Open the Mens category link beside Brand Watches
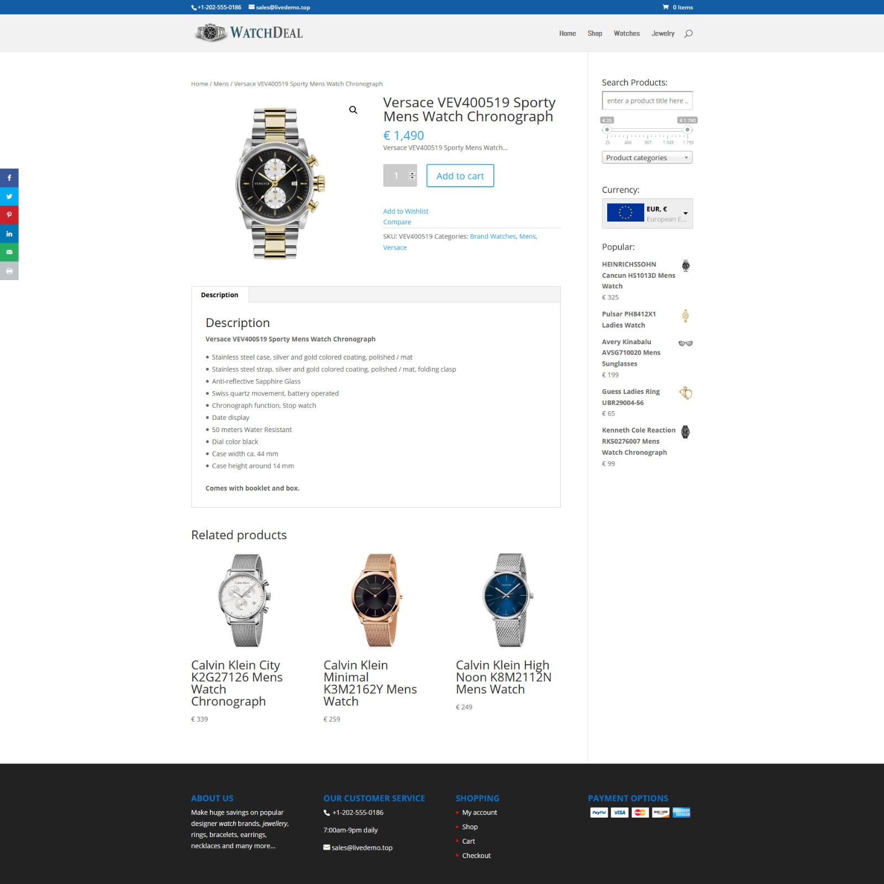 [x=527, y=236]
